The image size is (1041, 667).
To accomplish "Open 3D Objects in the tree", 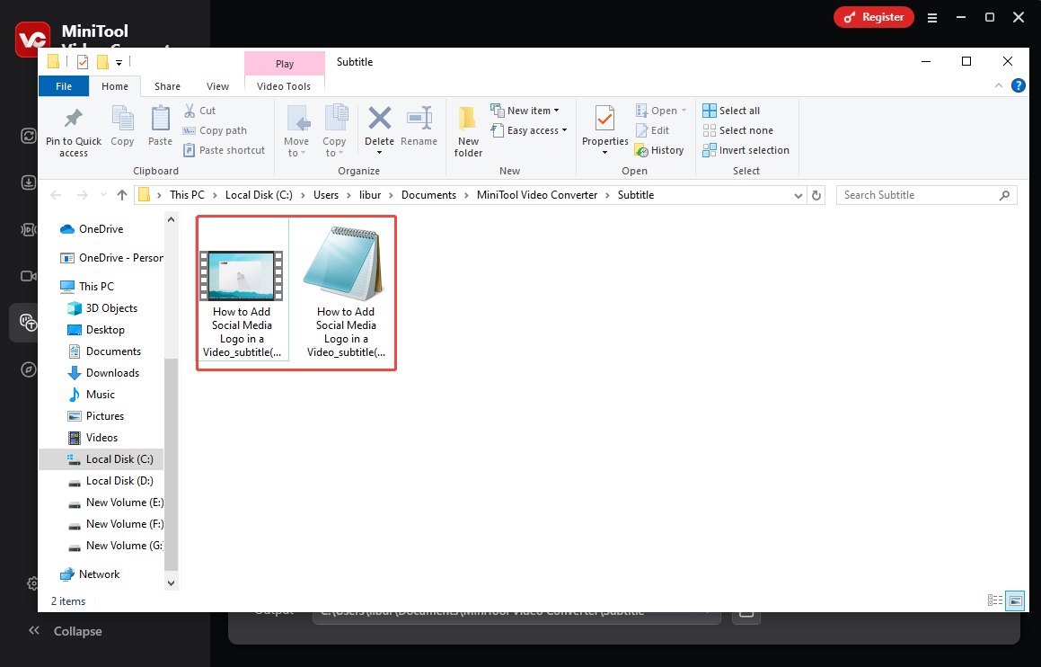I will (102, 308).
